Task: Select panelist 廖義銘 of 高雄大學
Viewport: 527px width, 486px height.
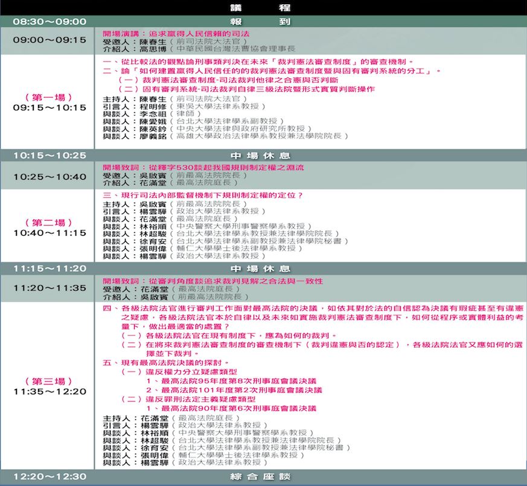Action: (x=152, y=137)
